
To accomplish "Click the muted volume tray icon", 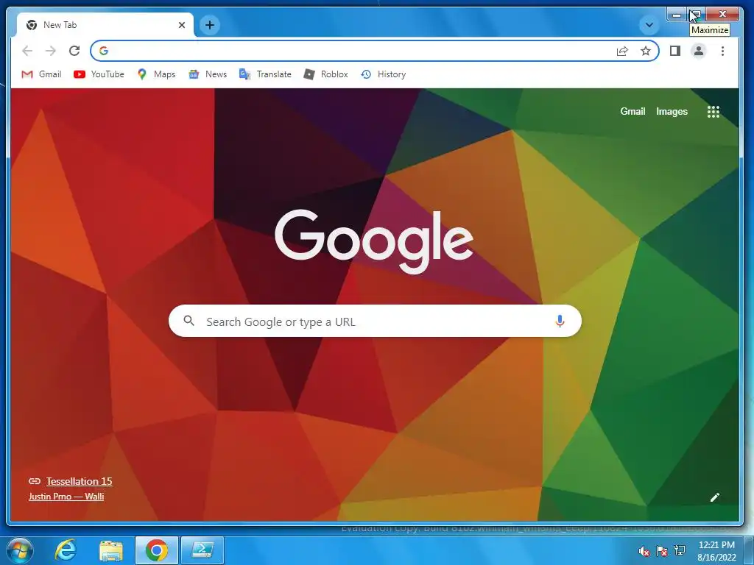I will click(x=644, y=551).
